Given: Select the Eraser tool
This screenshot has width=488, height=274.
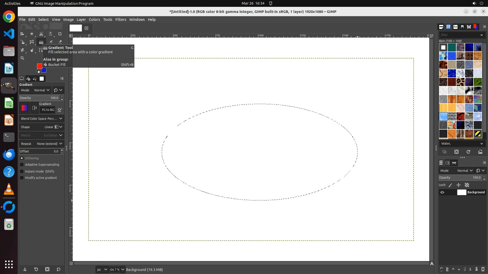Looking at the screenshot, I should click(60, 42).
